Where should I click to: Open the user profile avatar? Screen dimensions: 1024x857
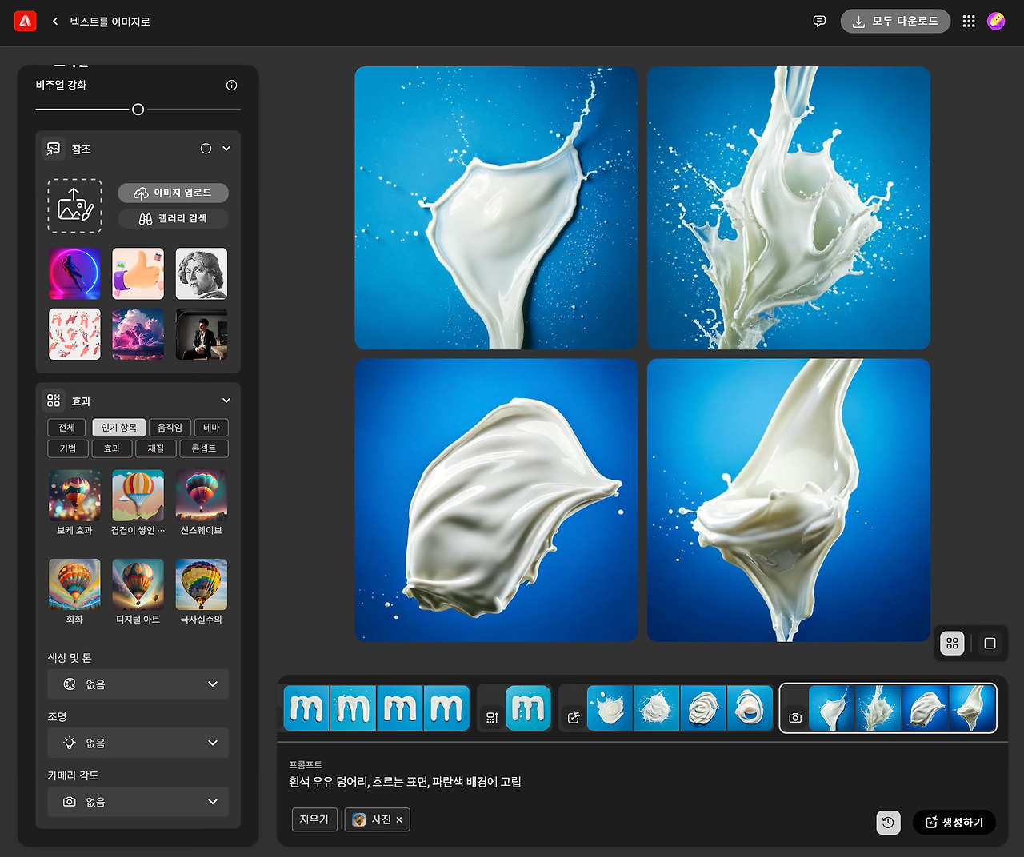(996, 22)
